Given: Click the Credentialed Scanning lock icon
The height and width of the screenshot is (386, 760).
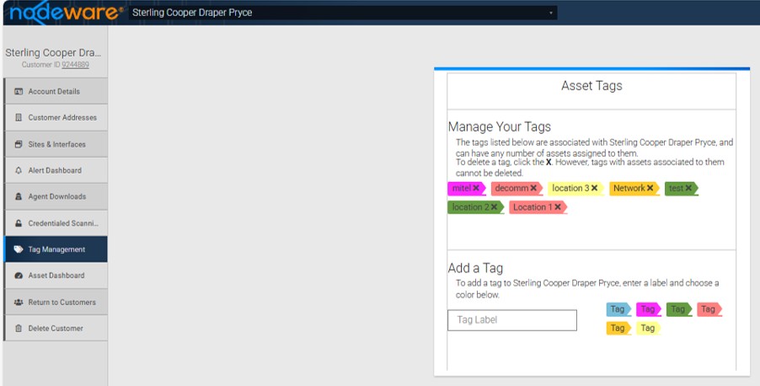Looking at the screenshot, I should click(x=19, y=223).
